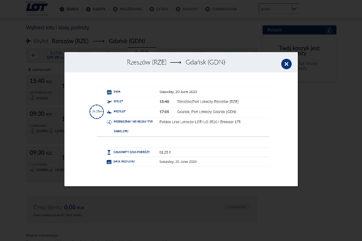Click the Lot bezpośredni label
The height and width of the screenshot is (241, 362).
[41, 92]
